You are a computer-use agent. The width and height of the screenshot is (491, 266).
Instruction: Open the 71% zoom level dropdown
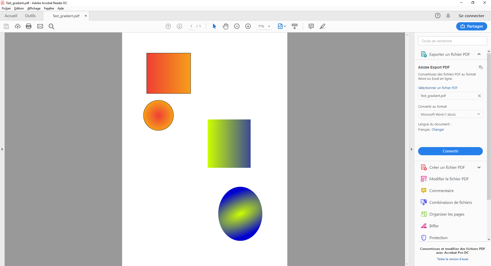[x=269, y=26]
